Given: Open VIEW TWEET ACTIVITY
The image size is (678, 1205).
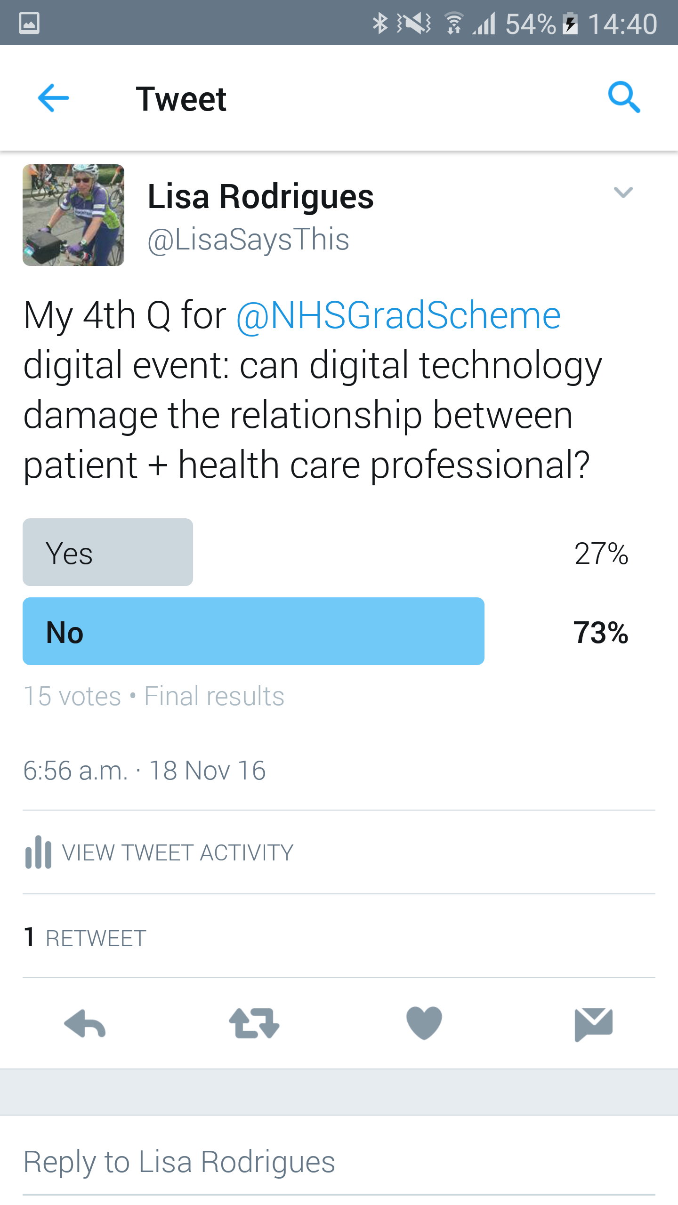Looking at the screenshot, I should 178,852.
